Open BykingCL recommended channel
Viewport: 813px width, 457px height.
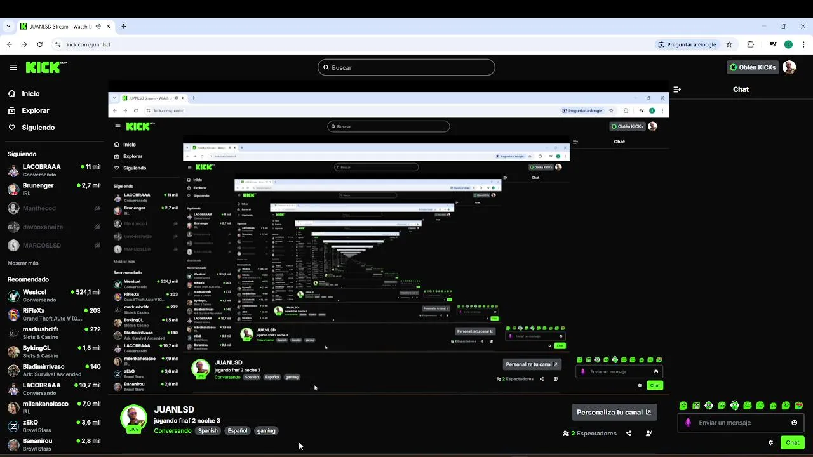[54, 352]
